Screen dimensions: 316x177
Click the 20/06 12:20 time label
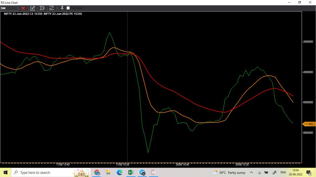pyautogui.click(x=242, y=164)
